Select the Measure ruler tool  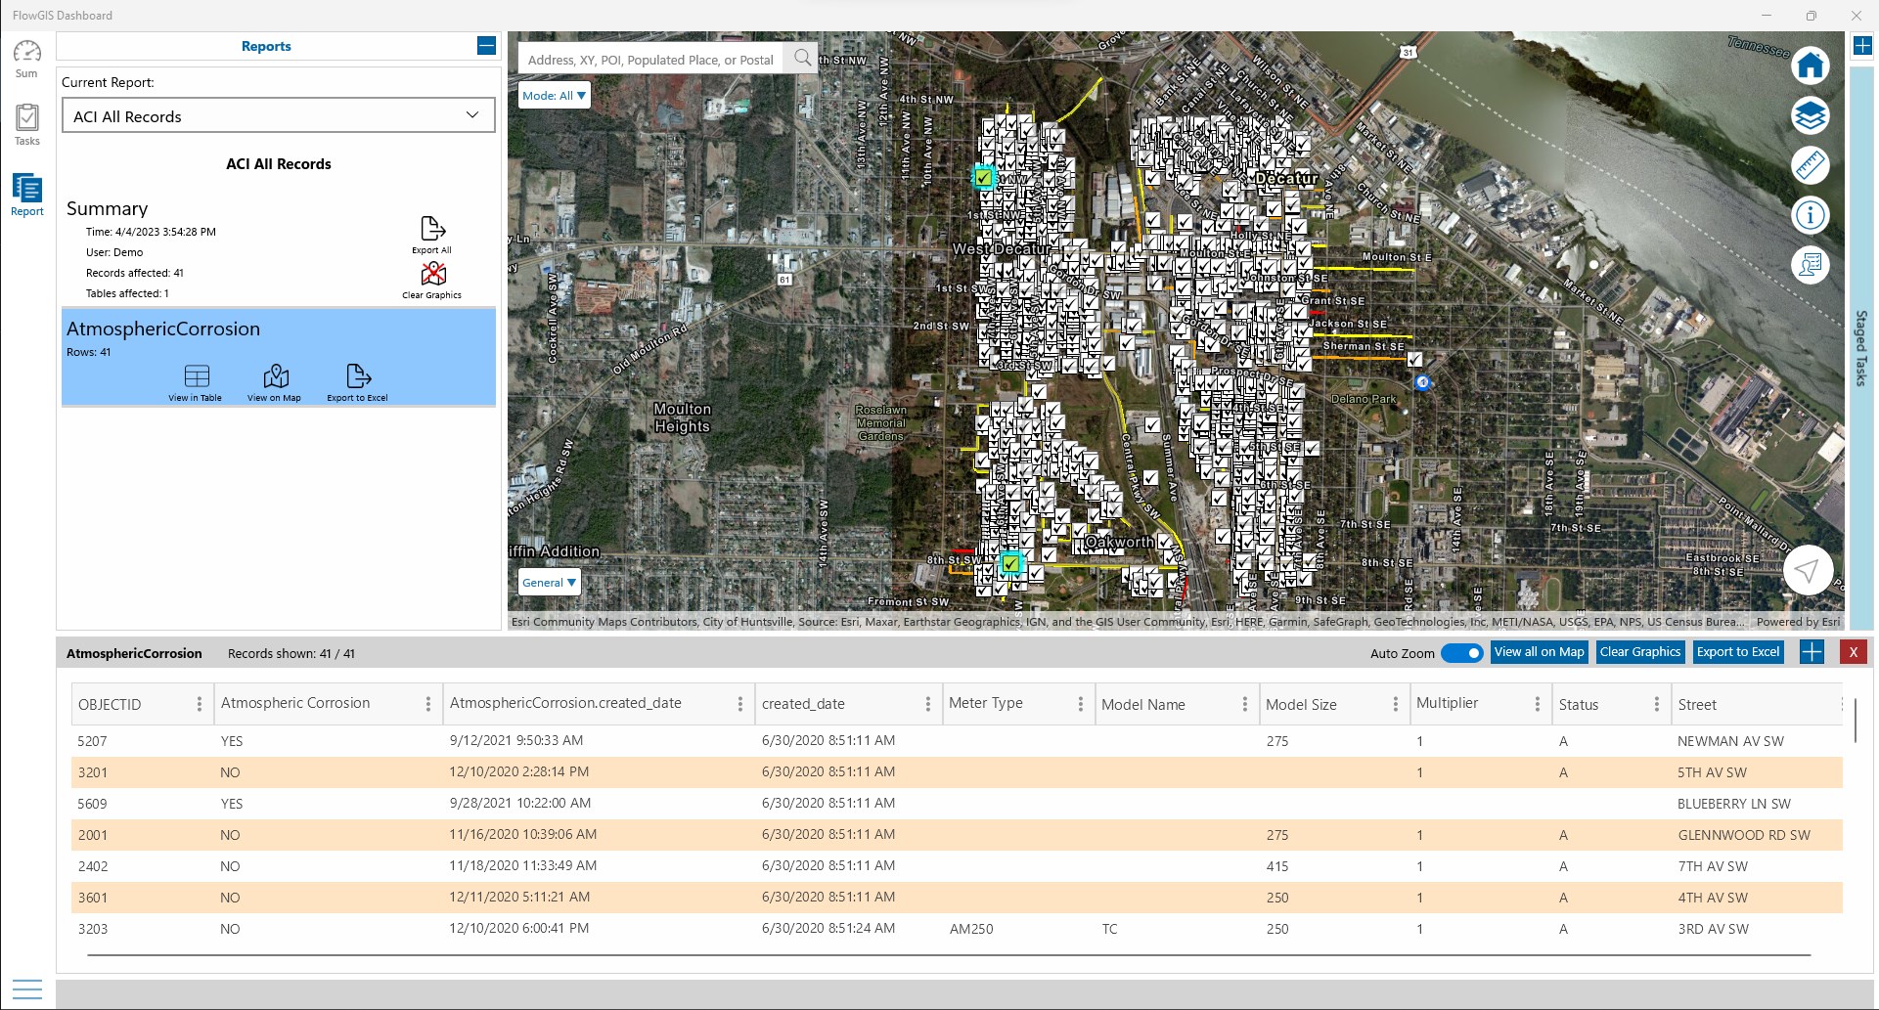tap(1810, 165)
